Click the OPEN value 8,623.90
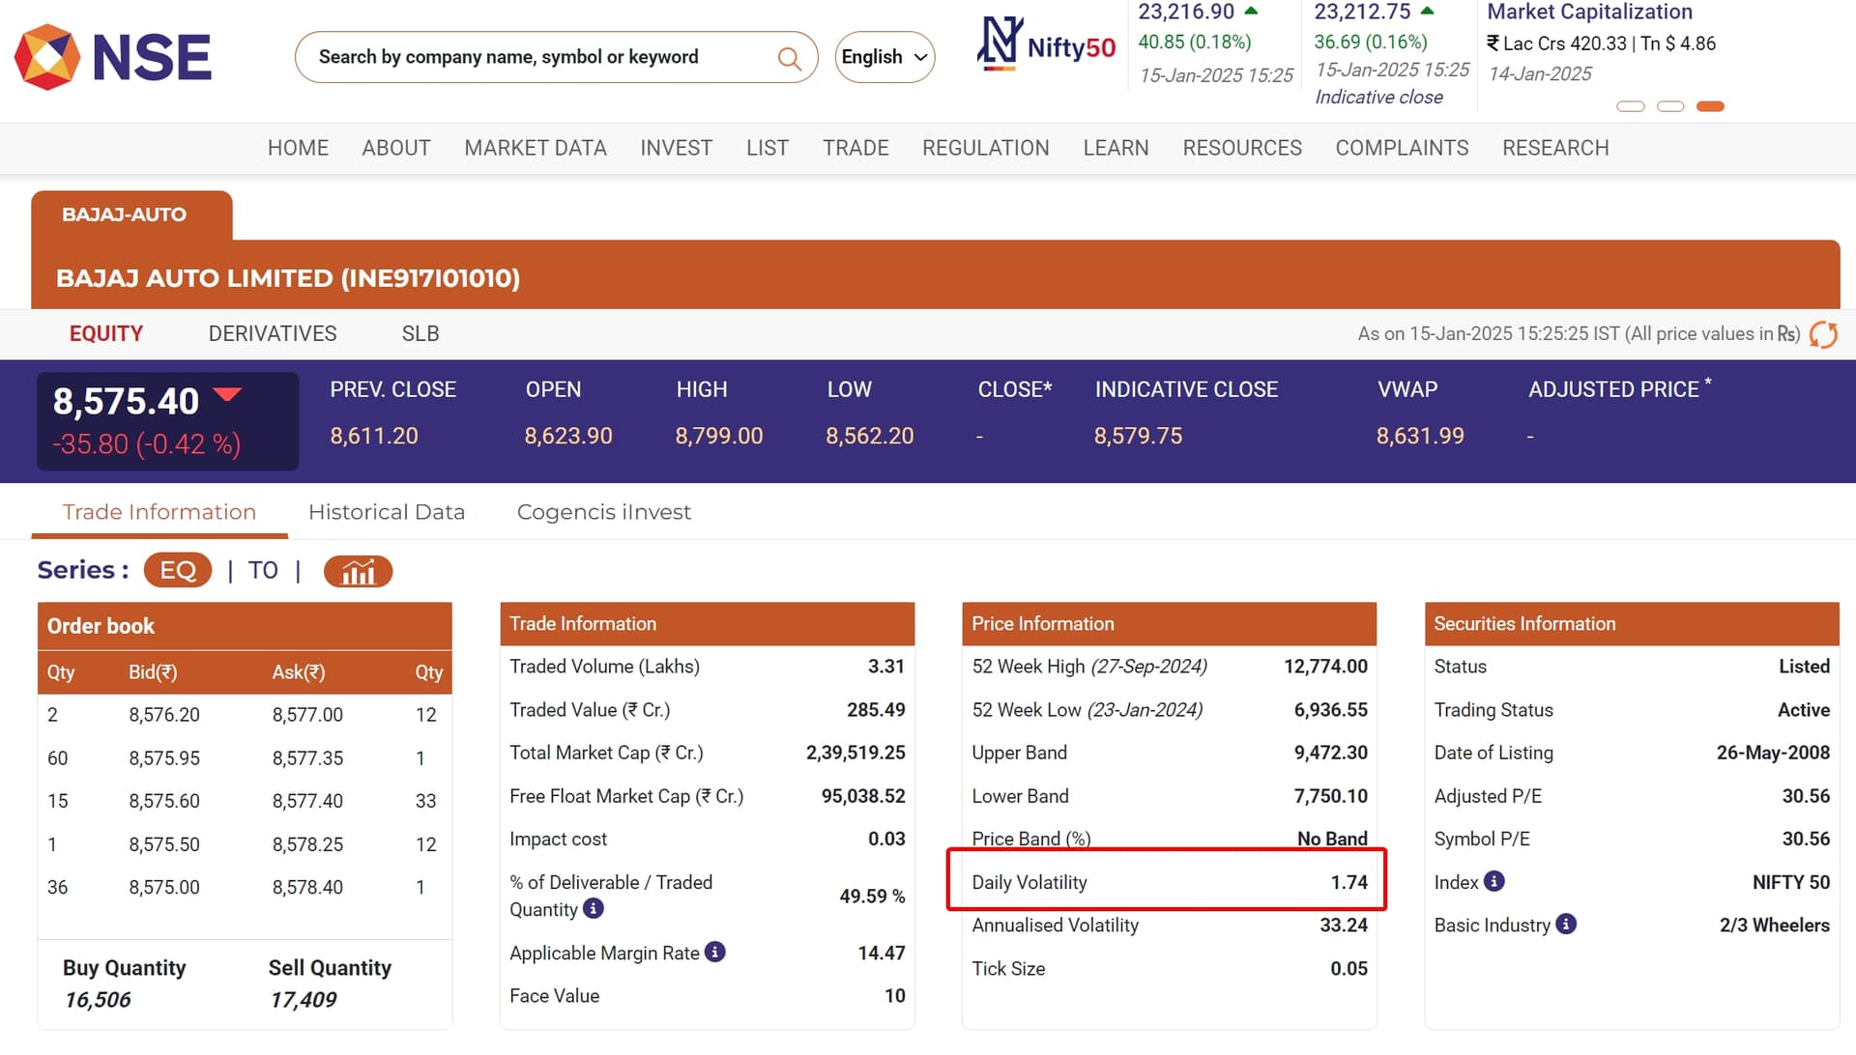 (x=568, y=437)
